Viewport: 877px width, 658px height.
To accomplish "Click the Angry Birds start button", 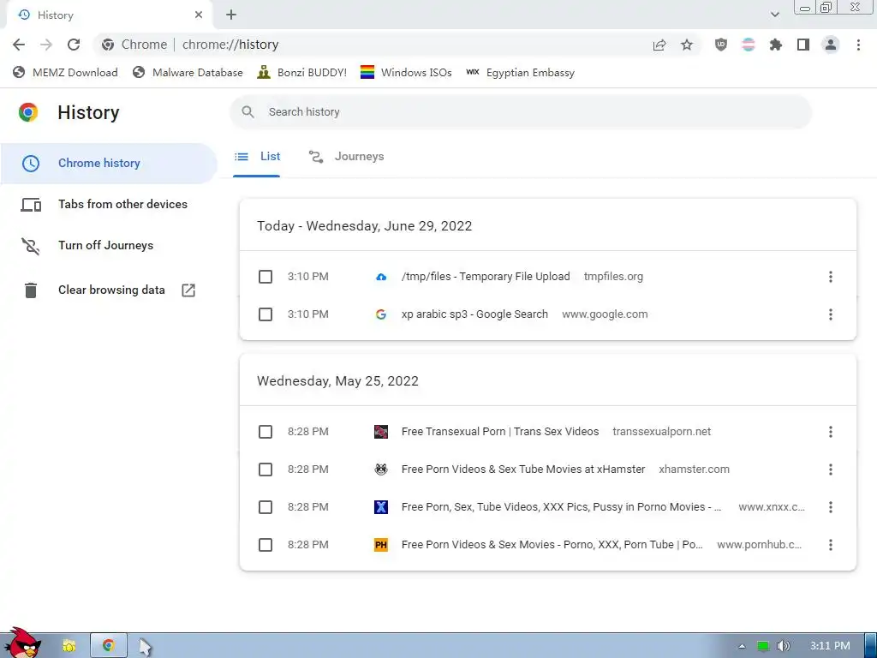I will click(22, 643).
